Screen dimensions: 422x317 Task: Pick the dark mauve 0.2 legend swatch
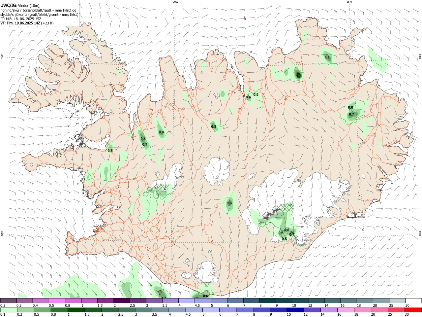click(8, 301)
